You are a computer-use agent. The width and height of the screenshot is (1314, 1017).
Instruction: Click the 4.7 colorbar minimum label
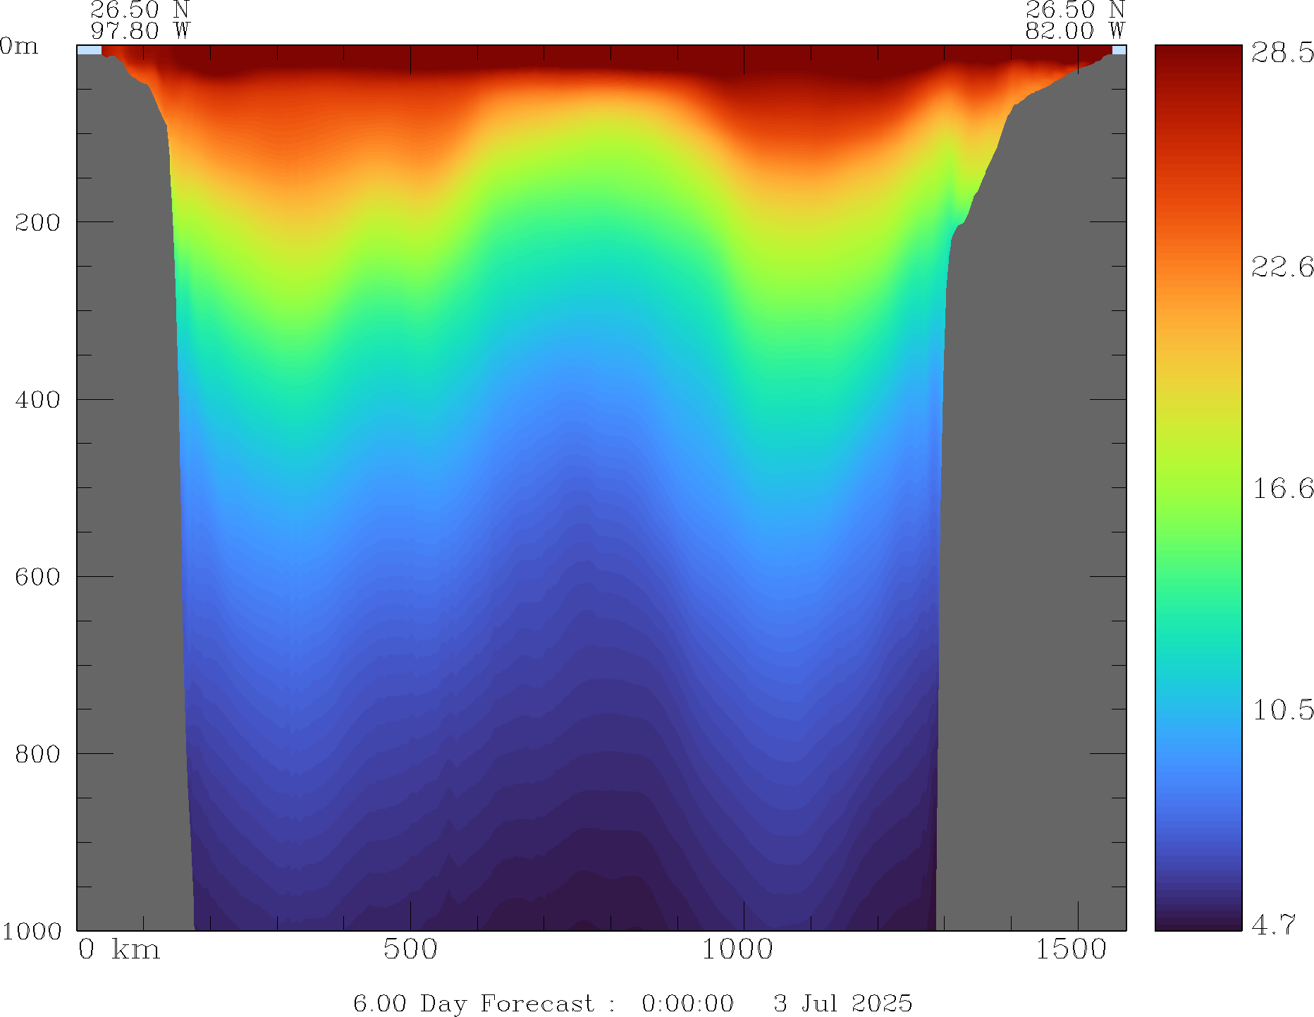[x=1273, y=925]
